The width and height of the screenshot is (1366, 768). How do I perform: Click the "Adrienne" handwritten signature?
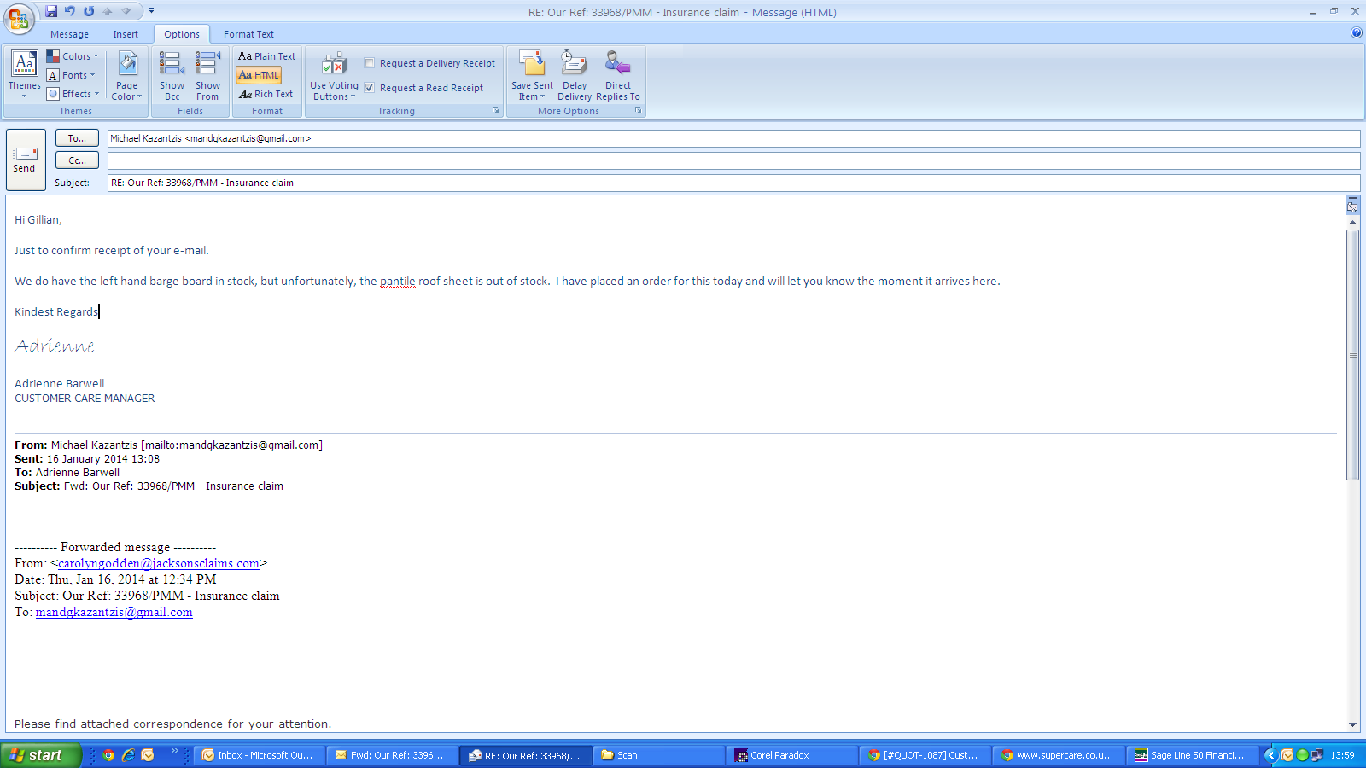pyautogui.click(x=55, y=346)
